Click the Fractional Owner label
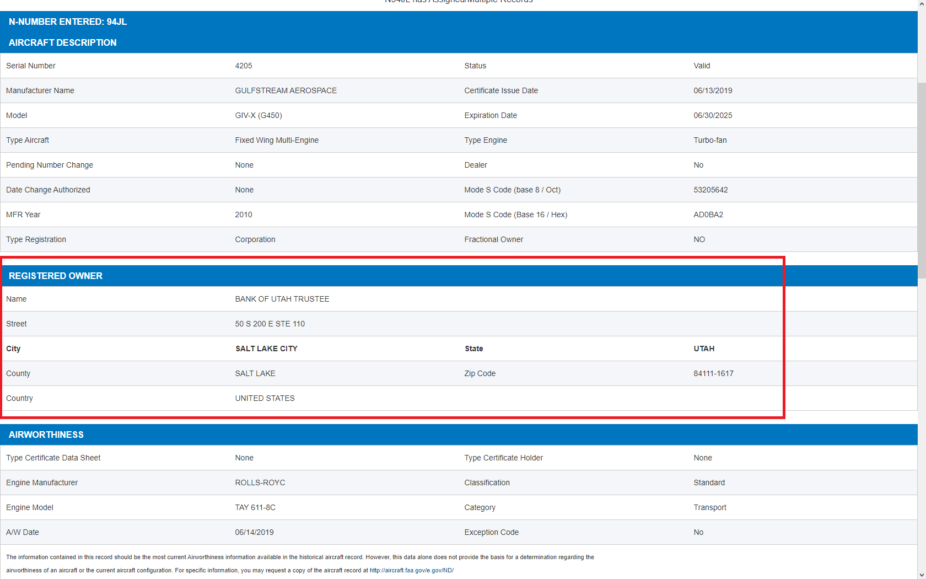Image resolution: width=926 pixels, height=579 pixels. [x=493, y=239]
